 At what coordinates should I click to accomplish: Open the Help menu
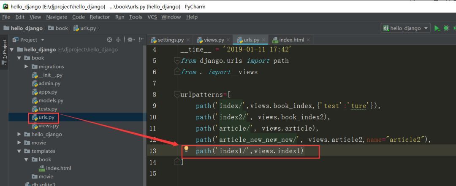(x=192, y=17)
